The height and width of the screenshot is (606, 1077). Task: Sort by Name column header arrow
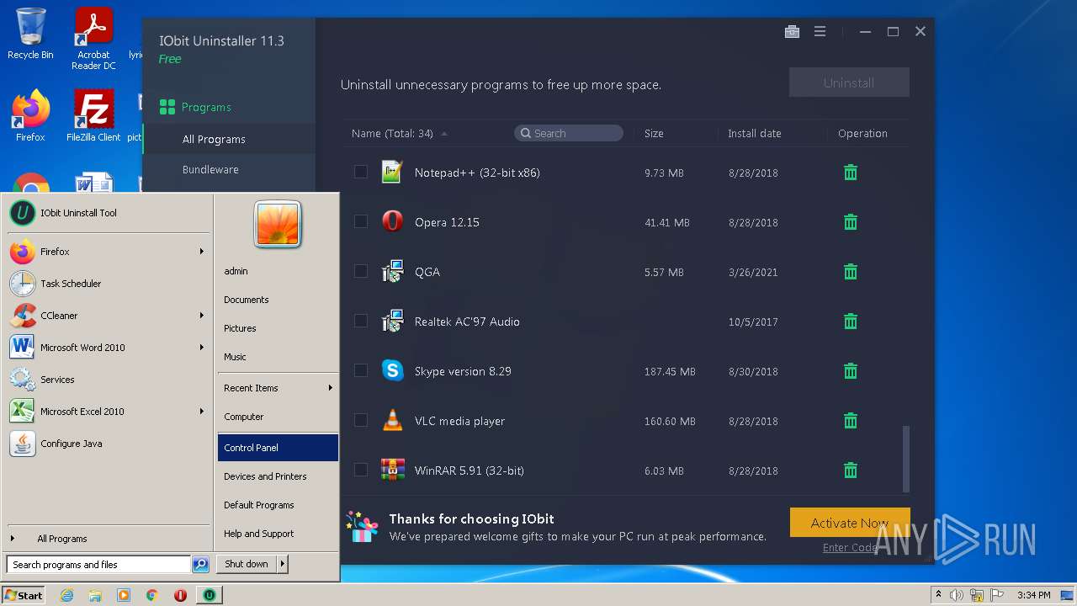tap(444, 134)
